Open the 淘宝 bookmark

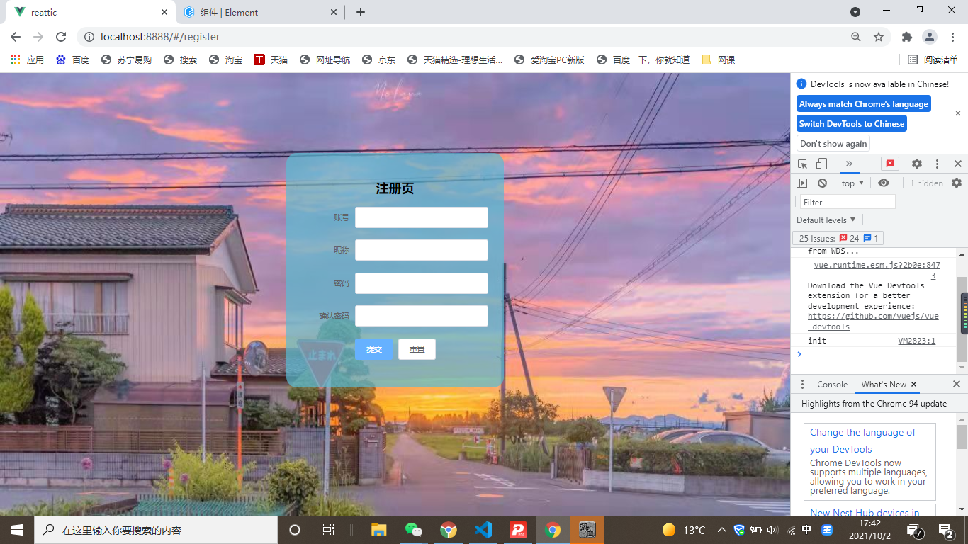tap(225, 60)
